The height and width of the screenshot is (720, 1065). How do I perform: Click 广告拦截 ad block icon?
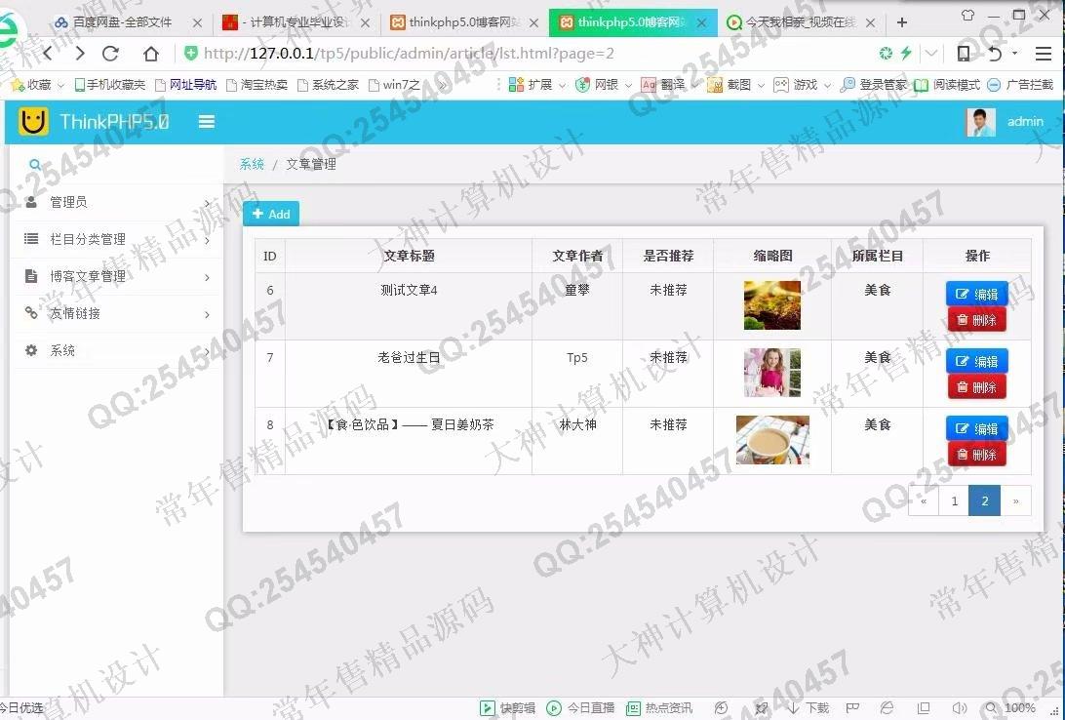point(1020,85)
